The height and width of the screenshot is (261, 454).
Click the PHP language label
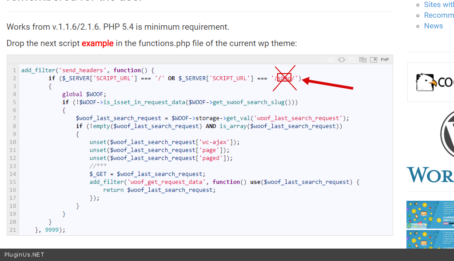(x=385, y=60)
